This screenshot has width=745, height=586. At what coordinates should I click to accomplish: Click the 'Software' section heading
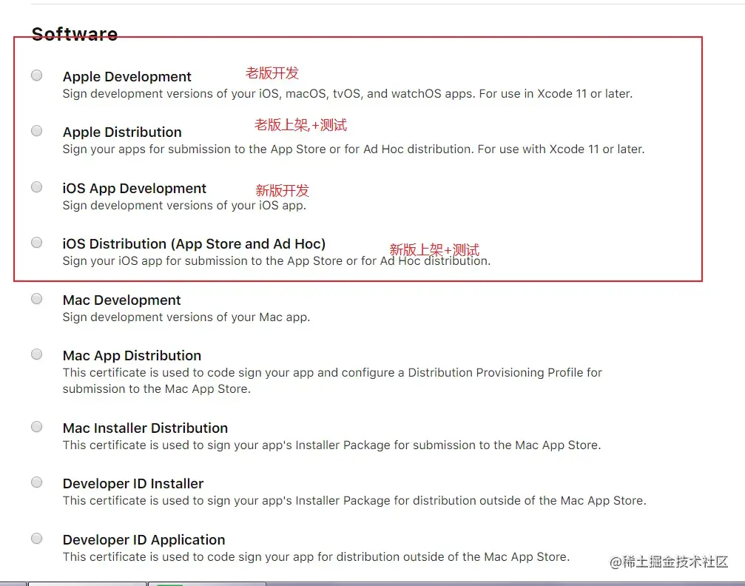(75, 34)
